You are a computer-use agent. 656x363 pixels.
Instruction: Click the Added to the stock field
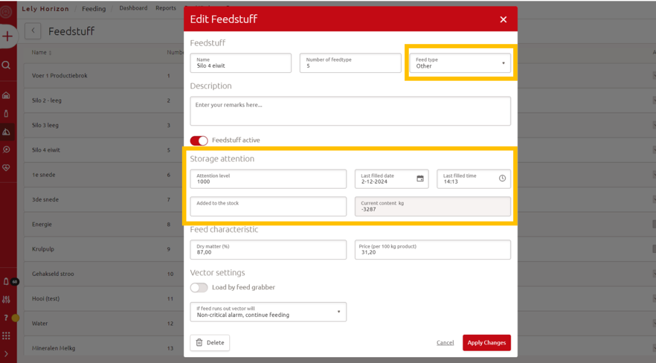click(x=268, y=206)
